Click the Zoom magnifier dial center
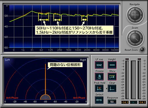Viewport: 148px width, 108px height. (x=135, y=38)
